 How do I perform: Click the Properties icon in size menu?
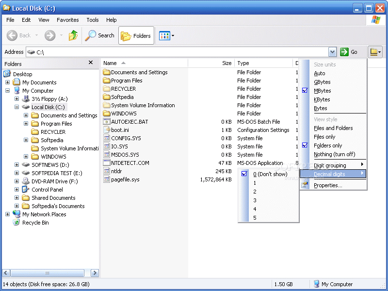305,185
